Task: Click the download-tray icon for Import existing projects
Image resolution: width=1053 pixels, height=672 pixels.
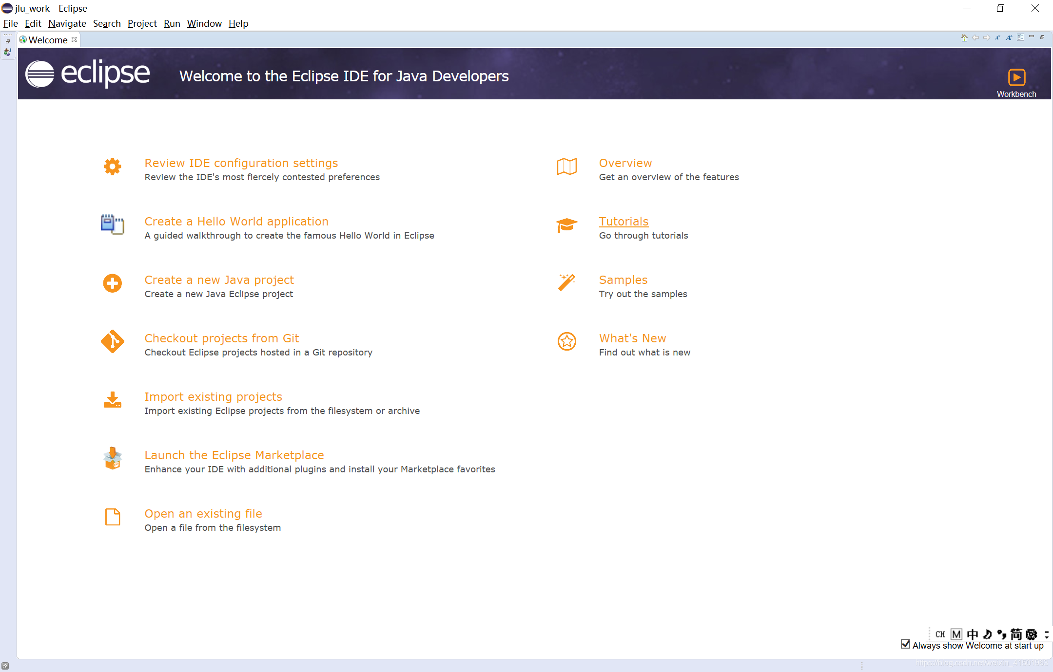Action: tap(113, 400)
